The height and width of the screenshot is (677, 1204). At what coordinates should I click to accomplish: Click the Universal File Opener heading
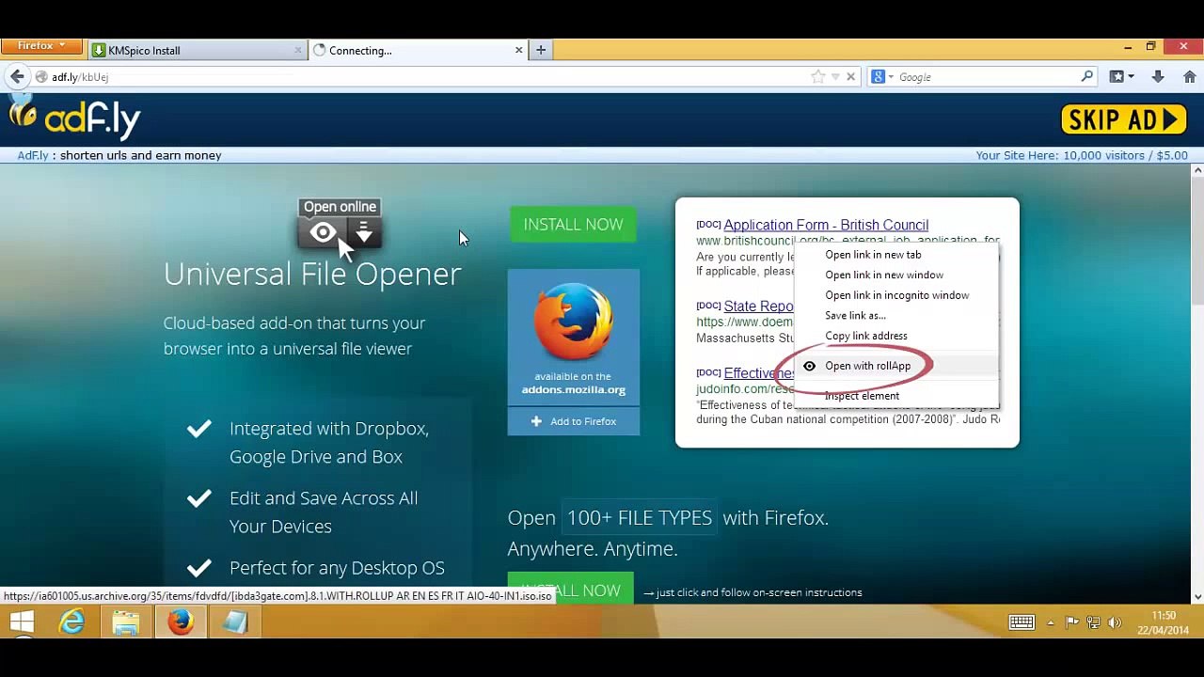coord(312,274)
